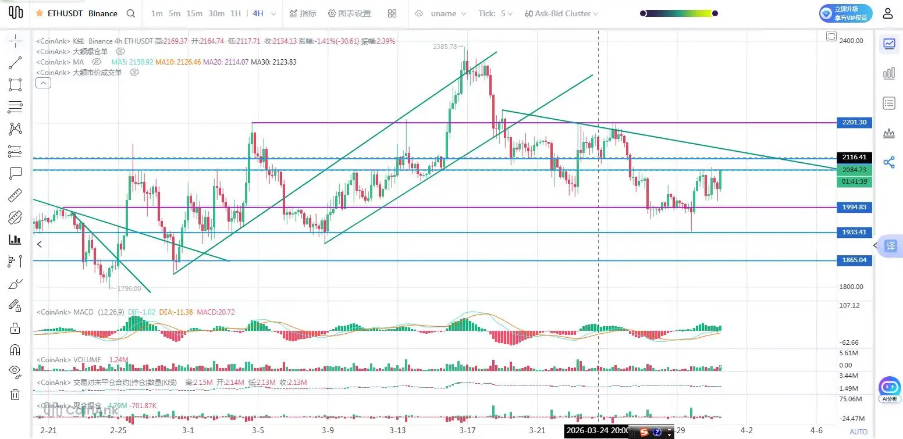Image resolution: width=903 pixels, height=439 pixels.
Task: Select the brush drawing tool
Action: point(15,284)
